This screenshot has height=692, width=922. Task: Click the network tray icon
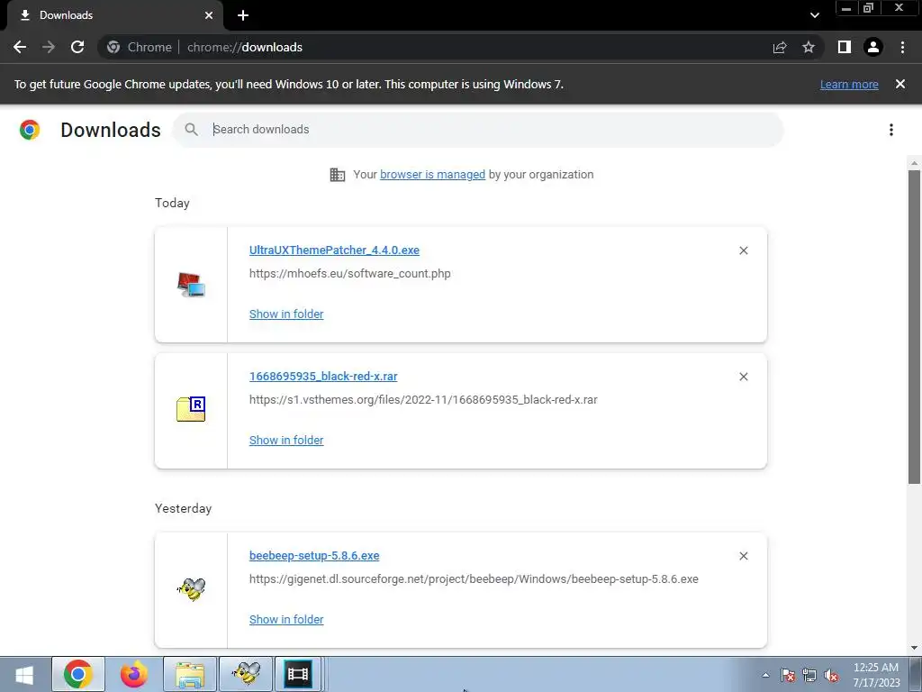click(809, 676)
